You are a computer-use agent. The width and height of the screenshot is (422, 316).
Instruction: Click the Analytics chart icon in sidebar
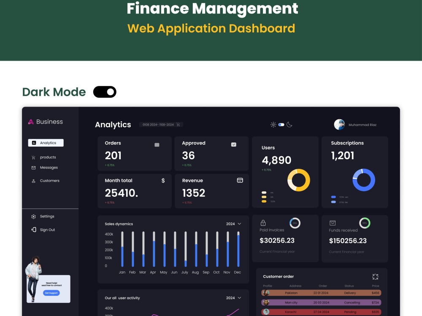(34, 143)
